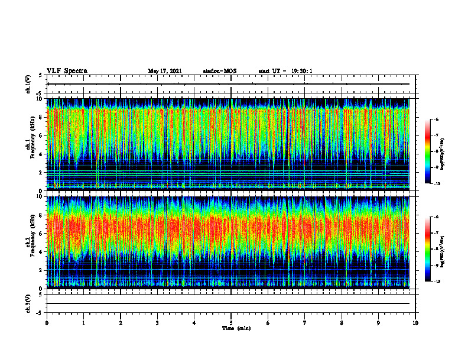
Task: Click time axis tick label "9"
Action: click(378, 323)
